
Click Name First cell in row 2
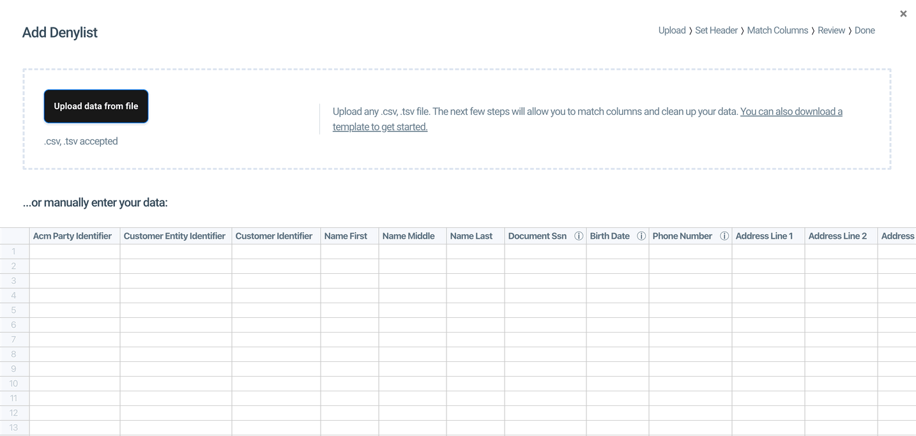(x=349, y=266)
